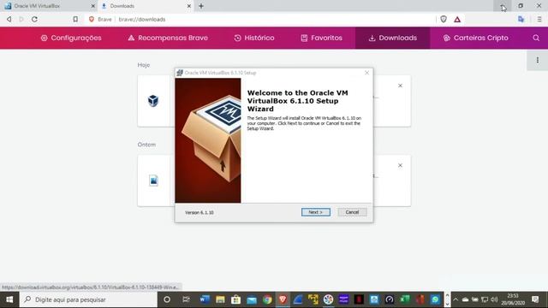
Task: Cancel the VirtualBox setup wizard
Action: point(352,212)
